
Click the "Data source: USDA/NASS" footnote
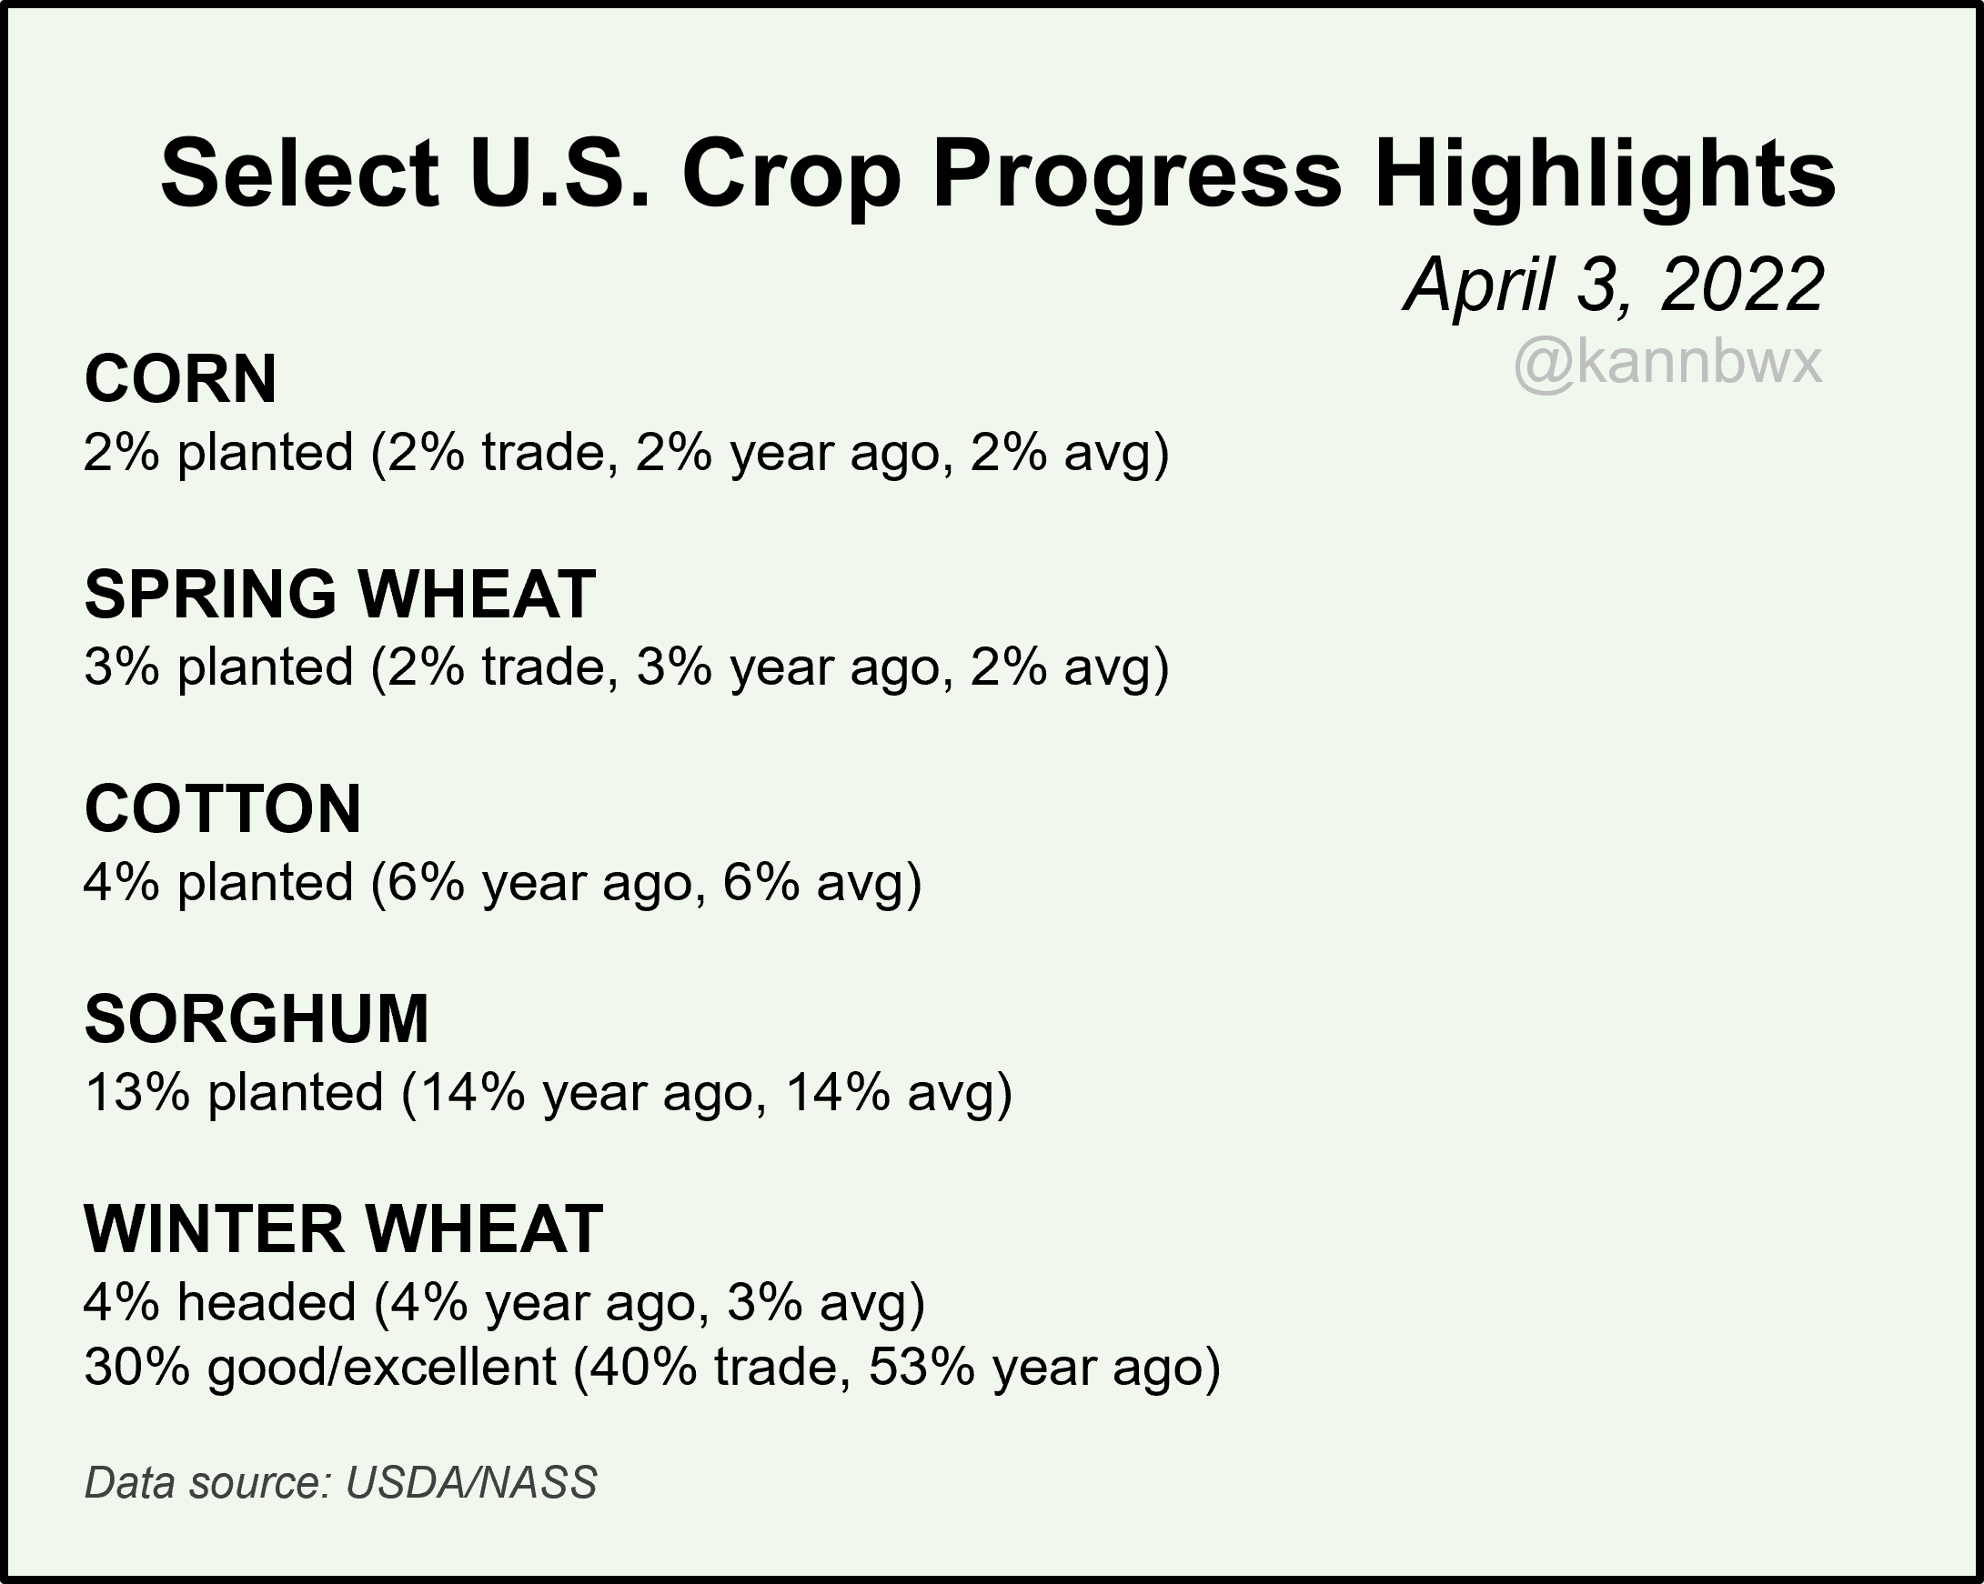tap(340, 1483)
